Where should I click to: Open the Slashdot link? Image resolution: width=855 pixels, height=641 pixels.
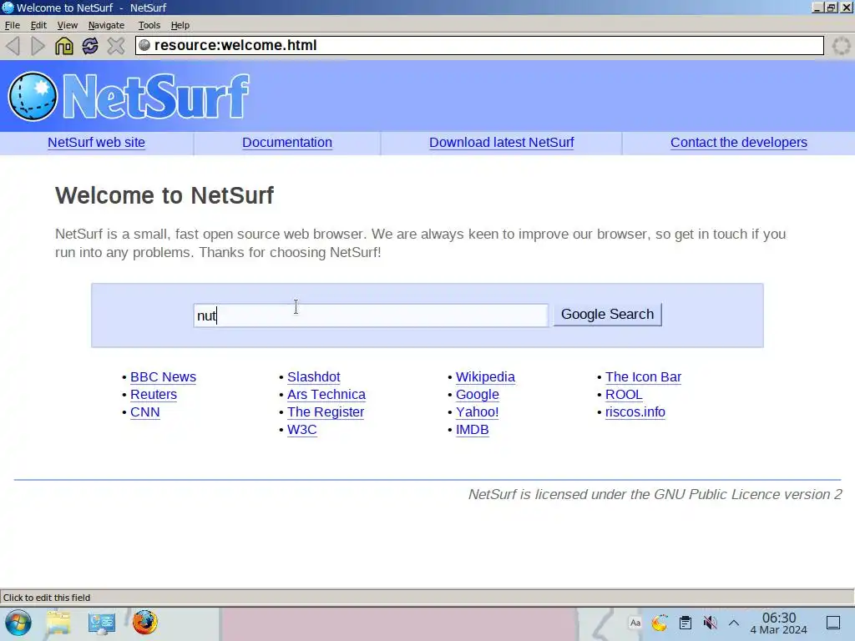(314, 376)
